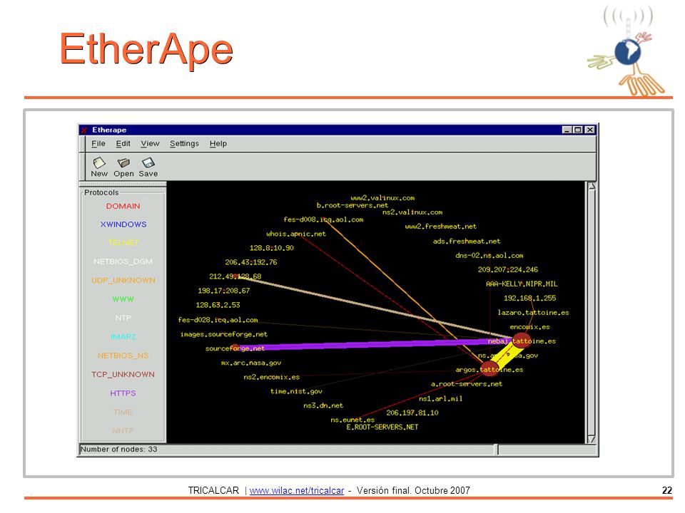Click the Etherape title bar app icon

(x=84, y=130)
